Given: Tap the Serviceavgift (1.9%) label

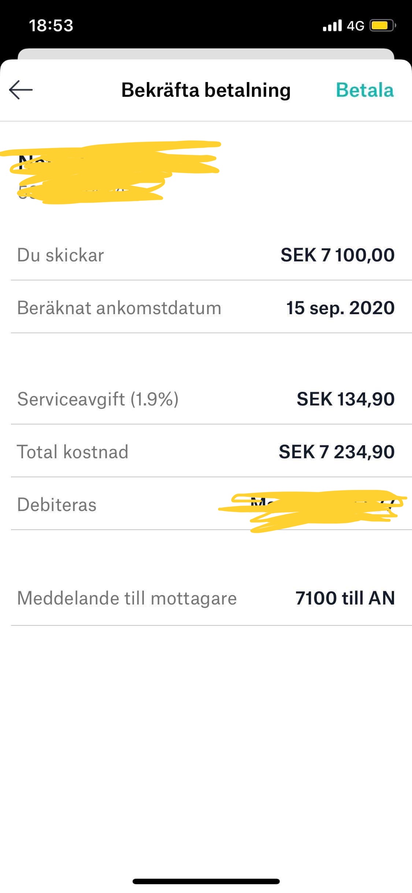Looking at the screenshot, I should (x=98, y=399).
